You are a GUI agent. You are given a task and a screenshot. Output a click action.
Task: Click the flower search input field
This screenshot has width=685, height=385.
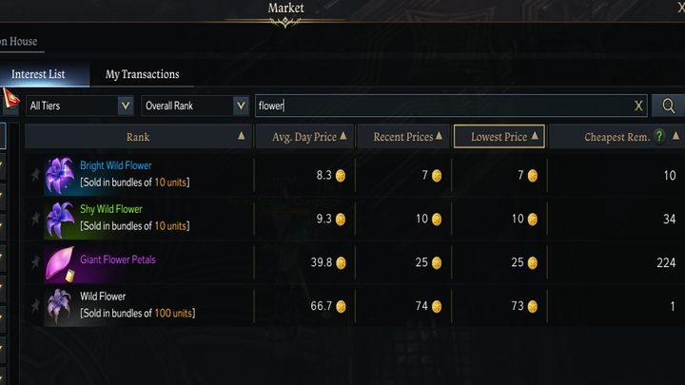[438, 106]
